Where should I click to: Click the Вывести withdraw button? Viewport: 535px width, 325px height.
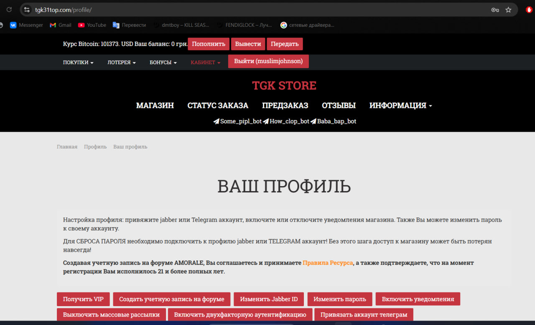[x=248, y=44]
